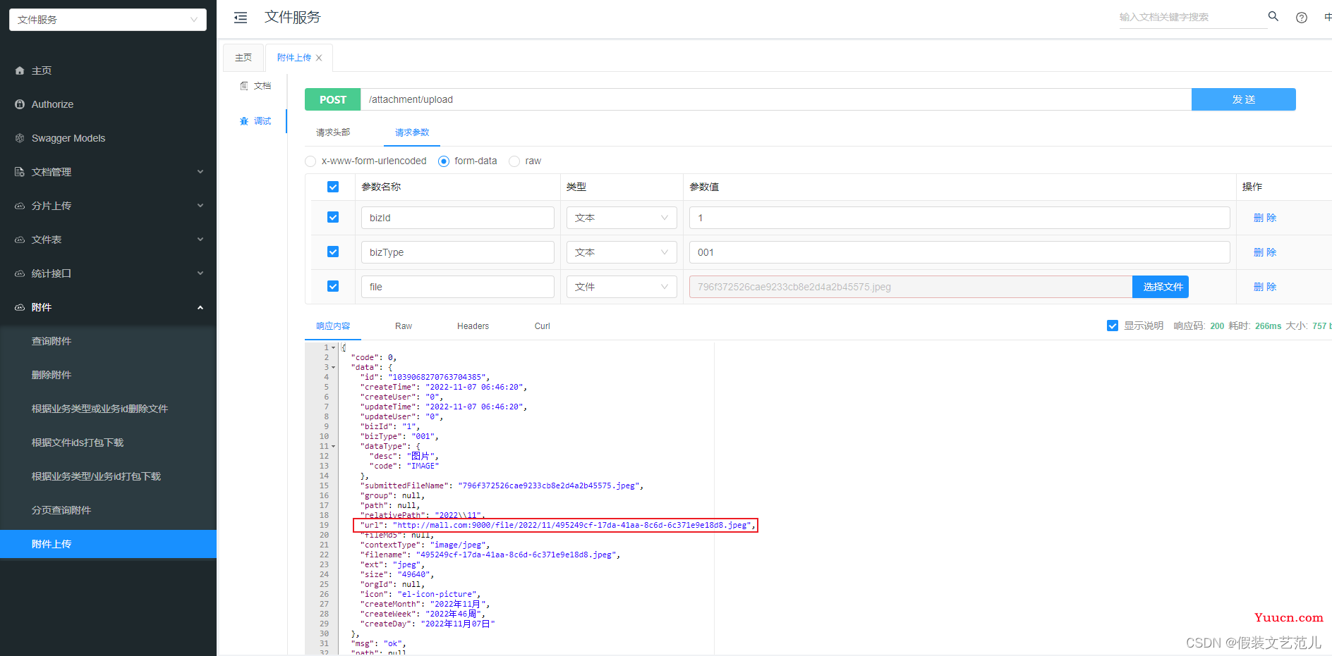Collapse the 附件 menu
This screenshot has width=1332, height=656.
pyautogui.click(x=200, y=307)
